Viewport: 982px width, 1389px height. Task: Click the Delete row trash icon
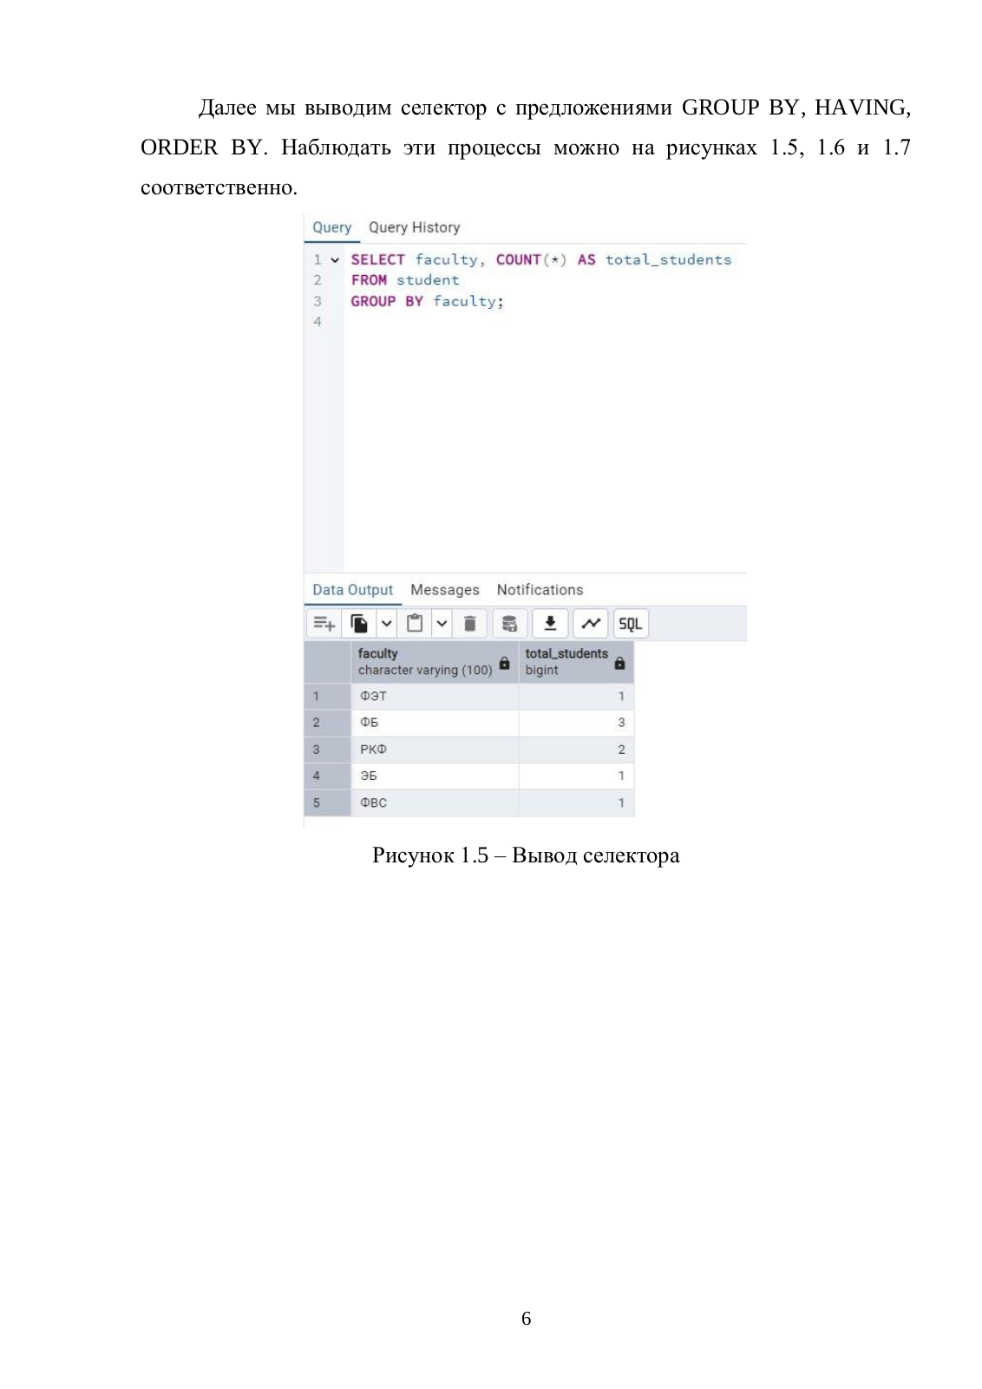coord(469,624)
